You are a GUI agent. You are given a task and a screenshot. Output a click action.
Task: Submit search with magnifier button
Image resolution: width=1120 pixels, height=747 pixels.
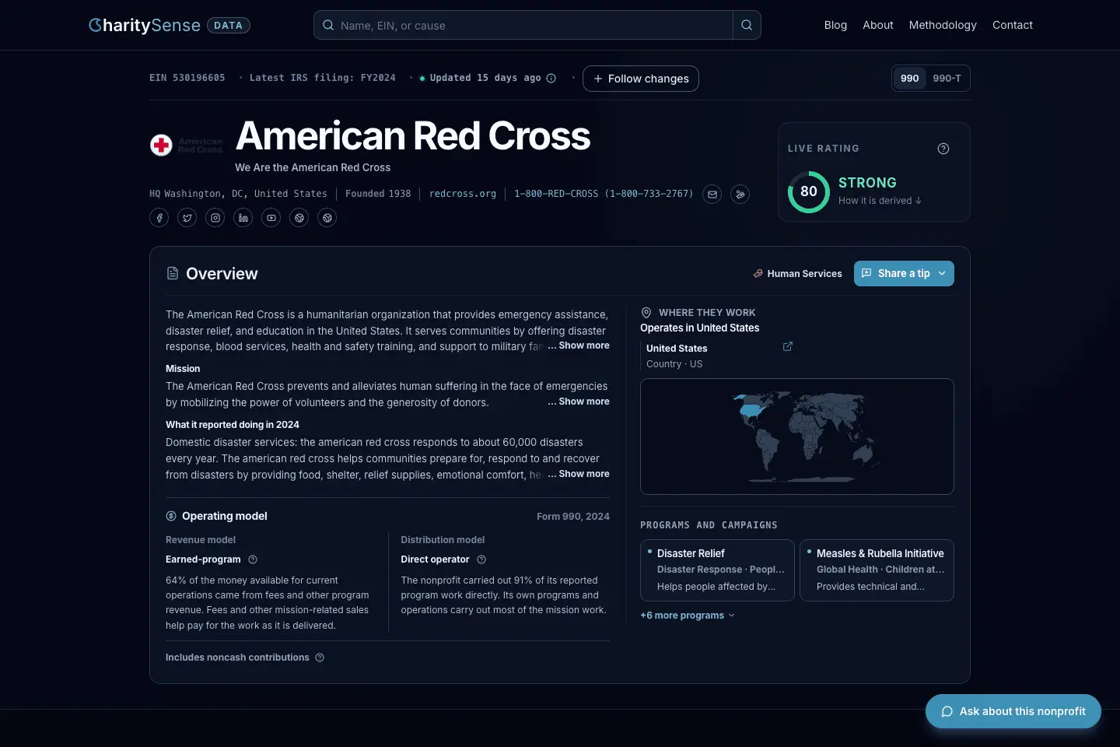coord(747,25)
